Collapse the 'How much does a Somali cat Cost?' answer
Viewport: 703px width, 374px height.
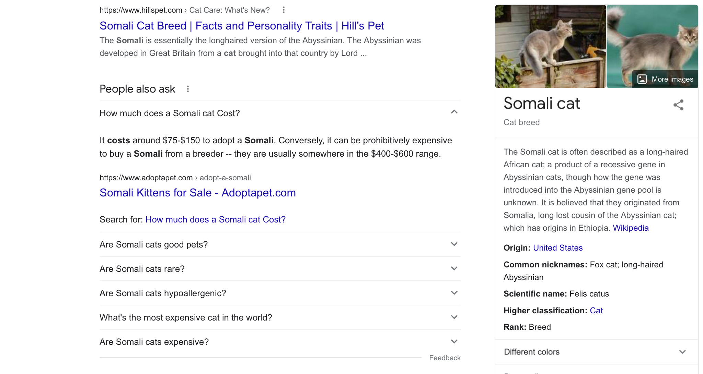pos(454,112)
